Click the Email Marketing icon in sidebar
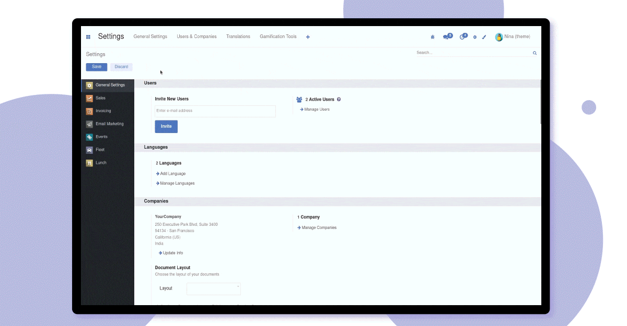 (x=89, y=124)
